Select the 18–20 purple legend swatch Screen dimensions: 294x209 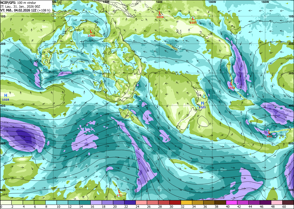coord(107,203)
